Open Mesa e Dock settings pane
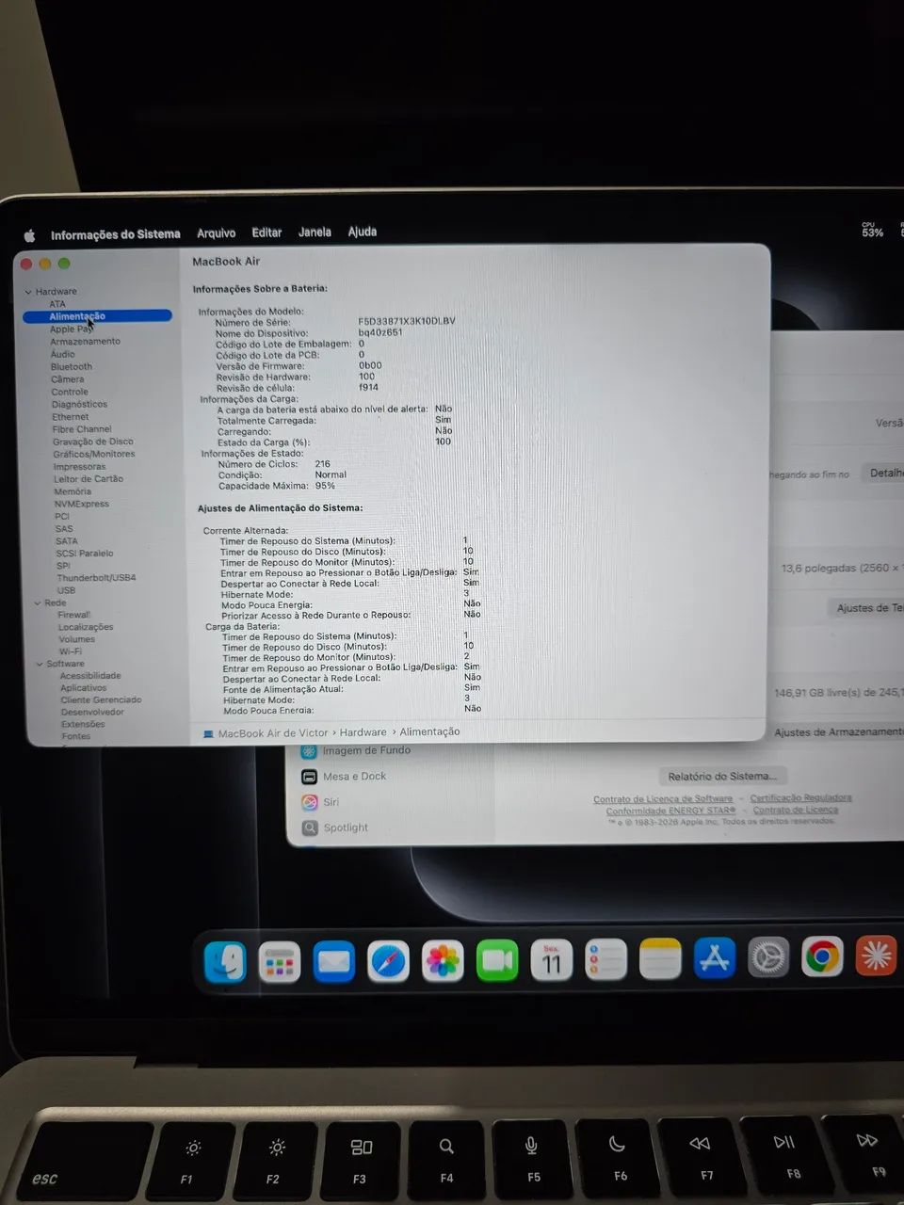 point(354,777)
